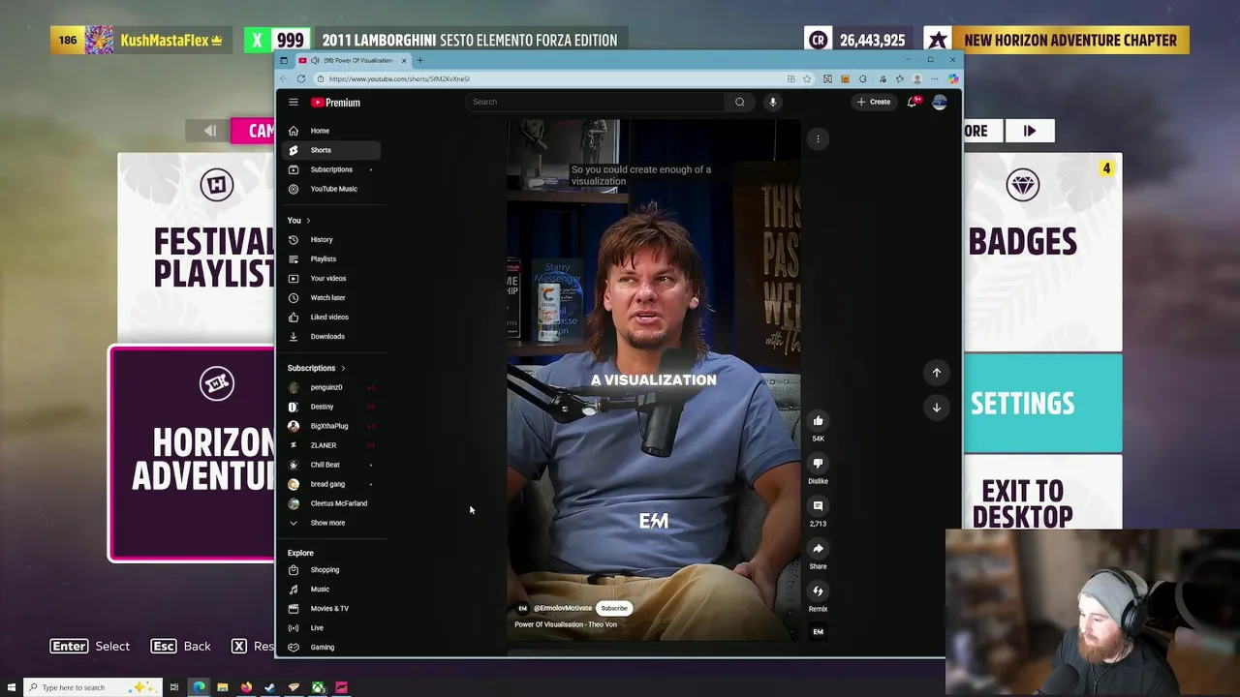The width and height of the screenshot is (1240, 697).
Task: Open Watch later list
Action: (x=331, y=297)
